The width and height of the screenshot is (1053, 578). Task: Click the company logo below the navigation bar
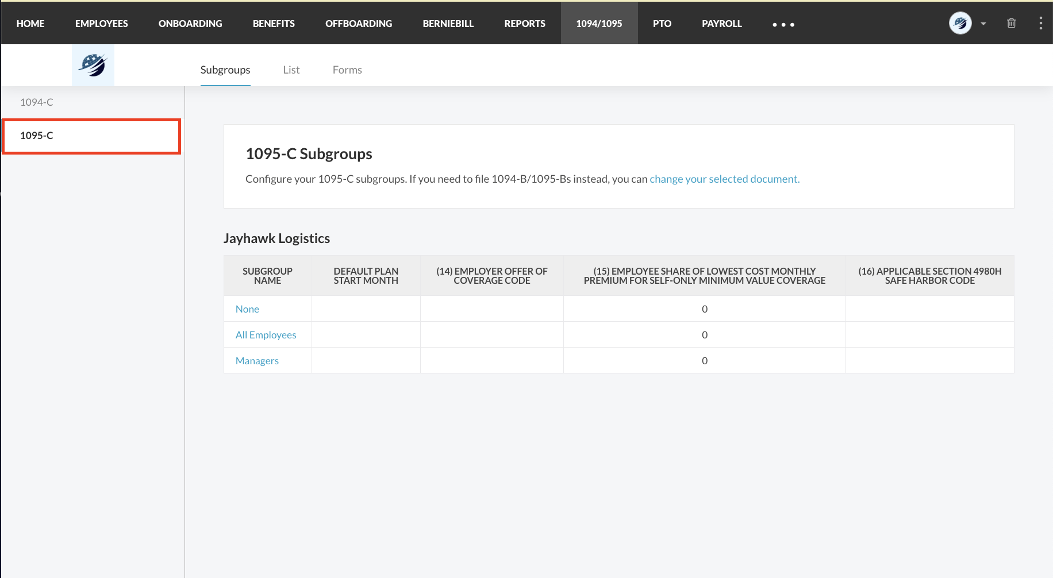click(x=93, y=65)
